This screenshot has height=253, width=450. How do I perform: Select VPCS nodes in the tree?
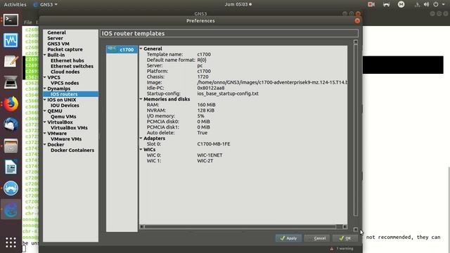coord(65,83)
